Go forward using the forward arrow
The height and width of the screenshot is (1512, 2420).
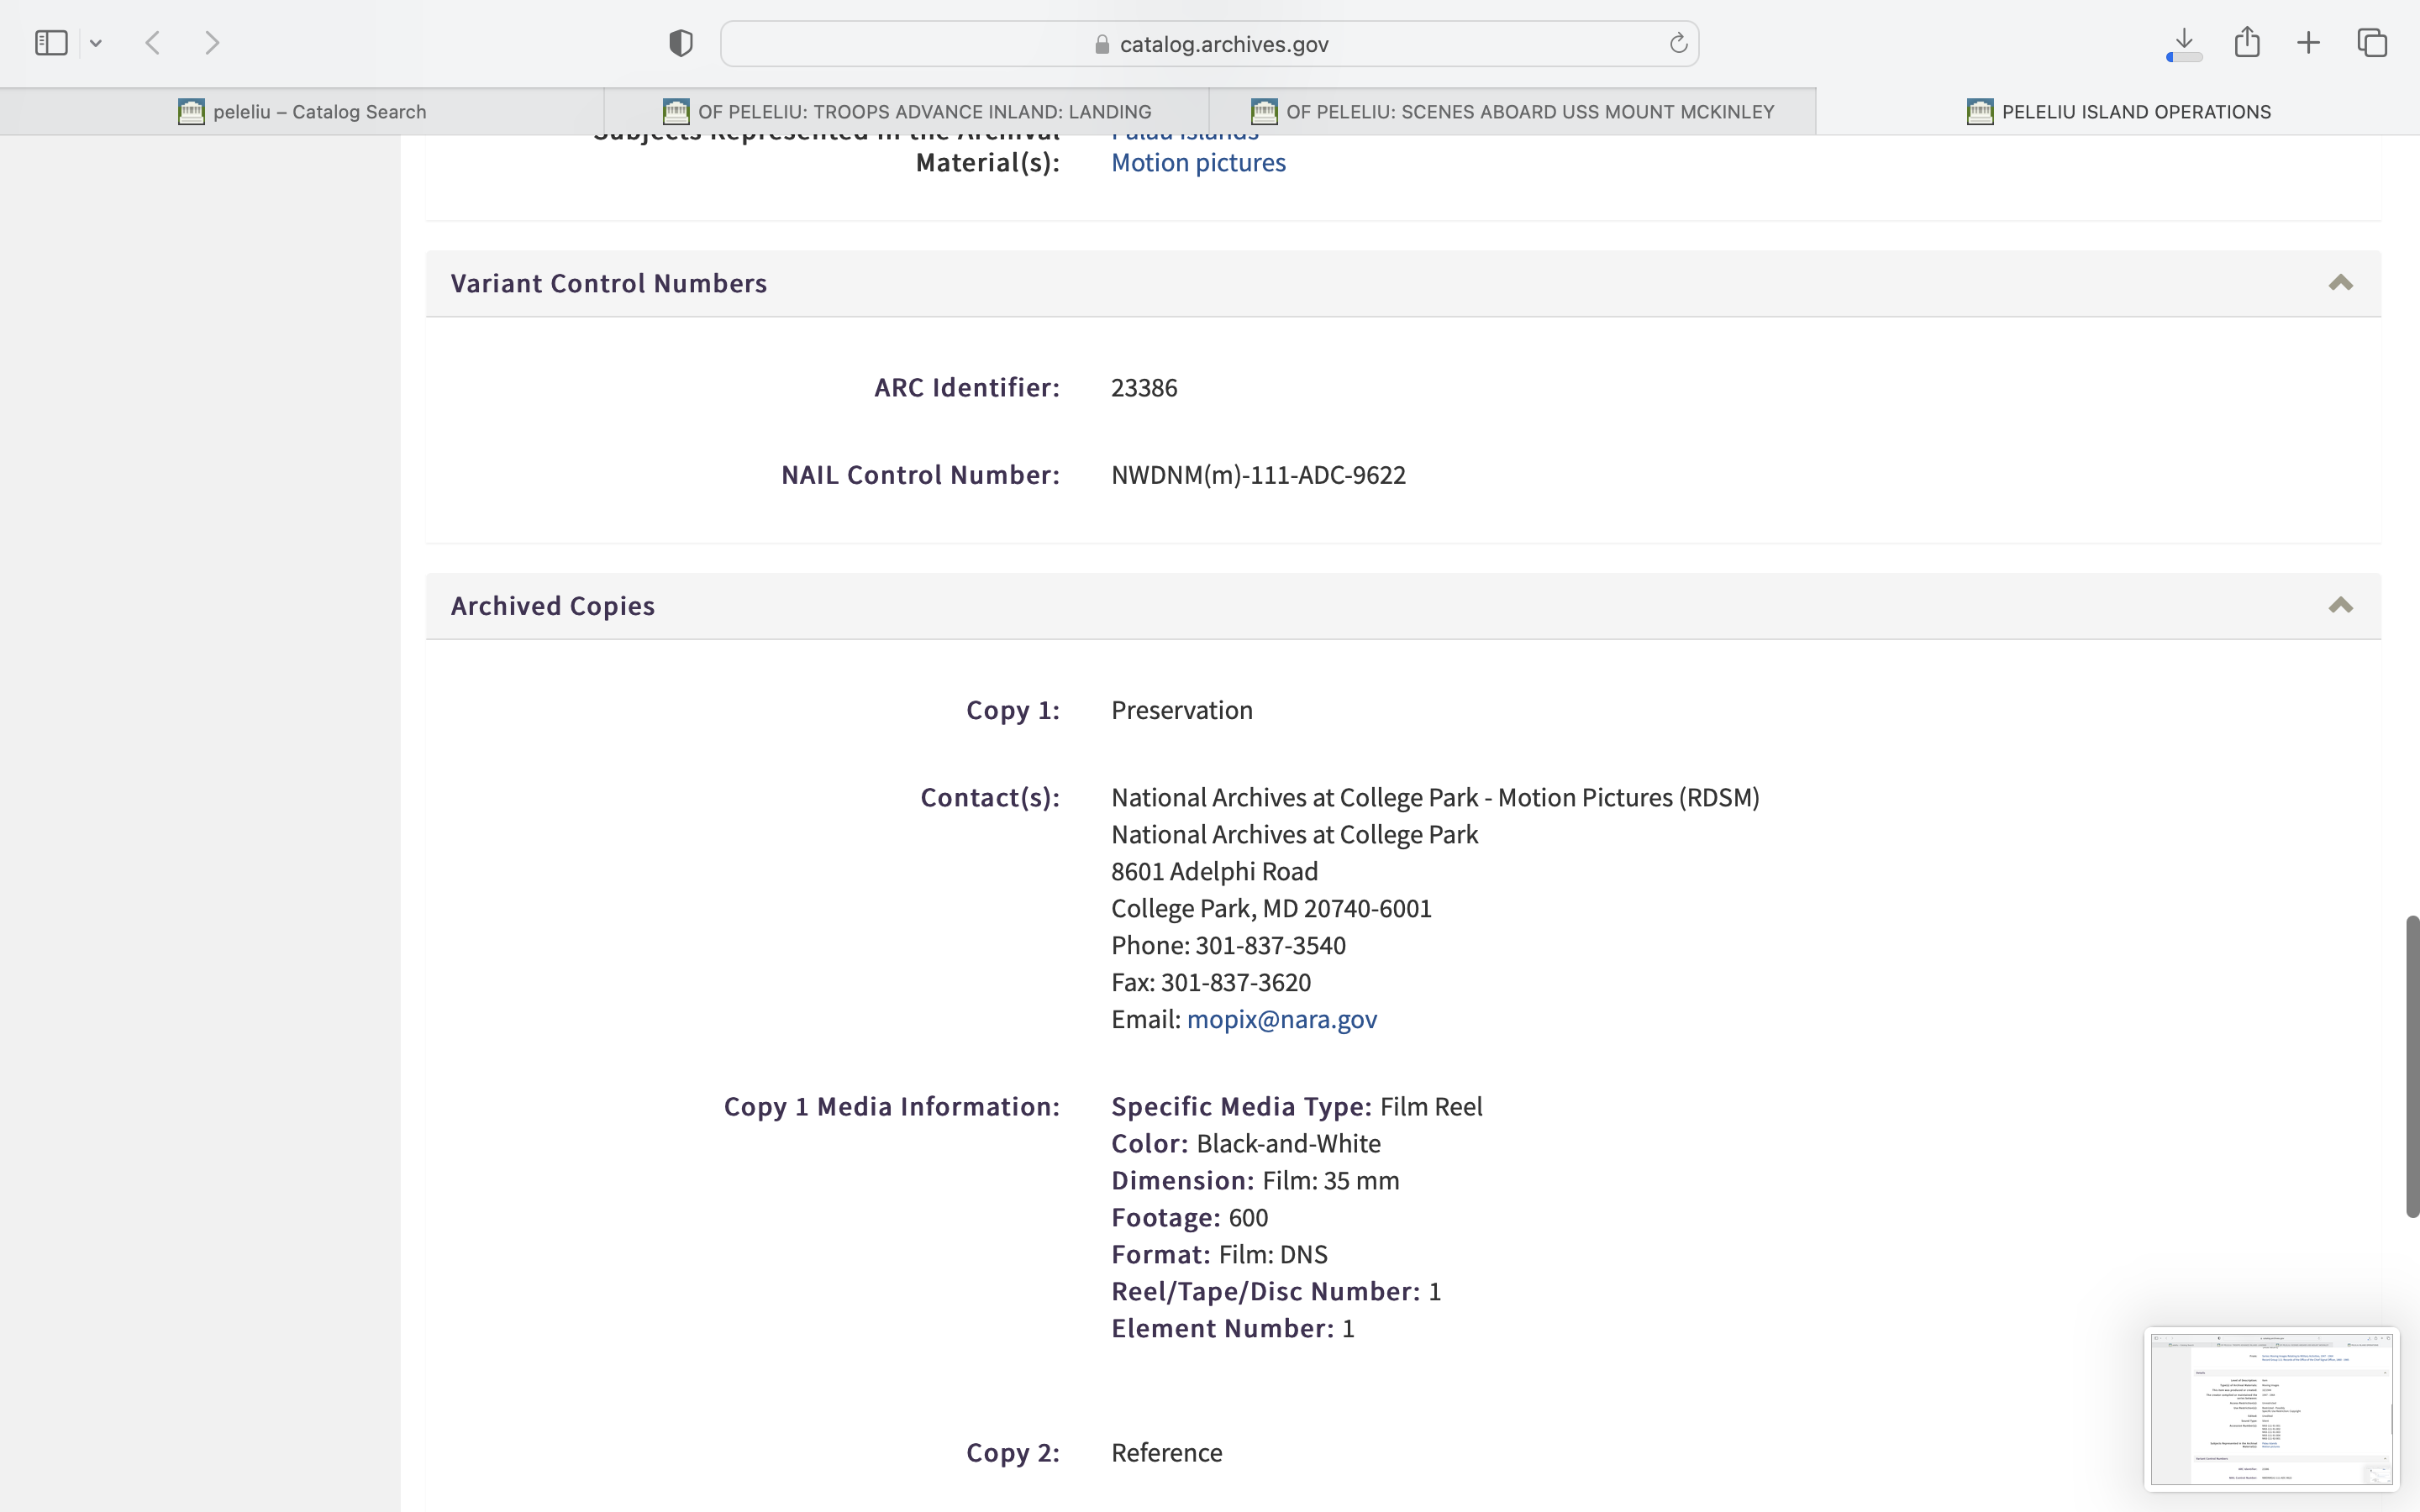[x=212, y=43]
